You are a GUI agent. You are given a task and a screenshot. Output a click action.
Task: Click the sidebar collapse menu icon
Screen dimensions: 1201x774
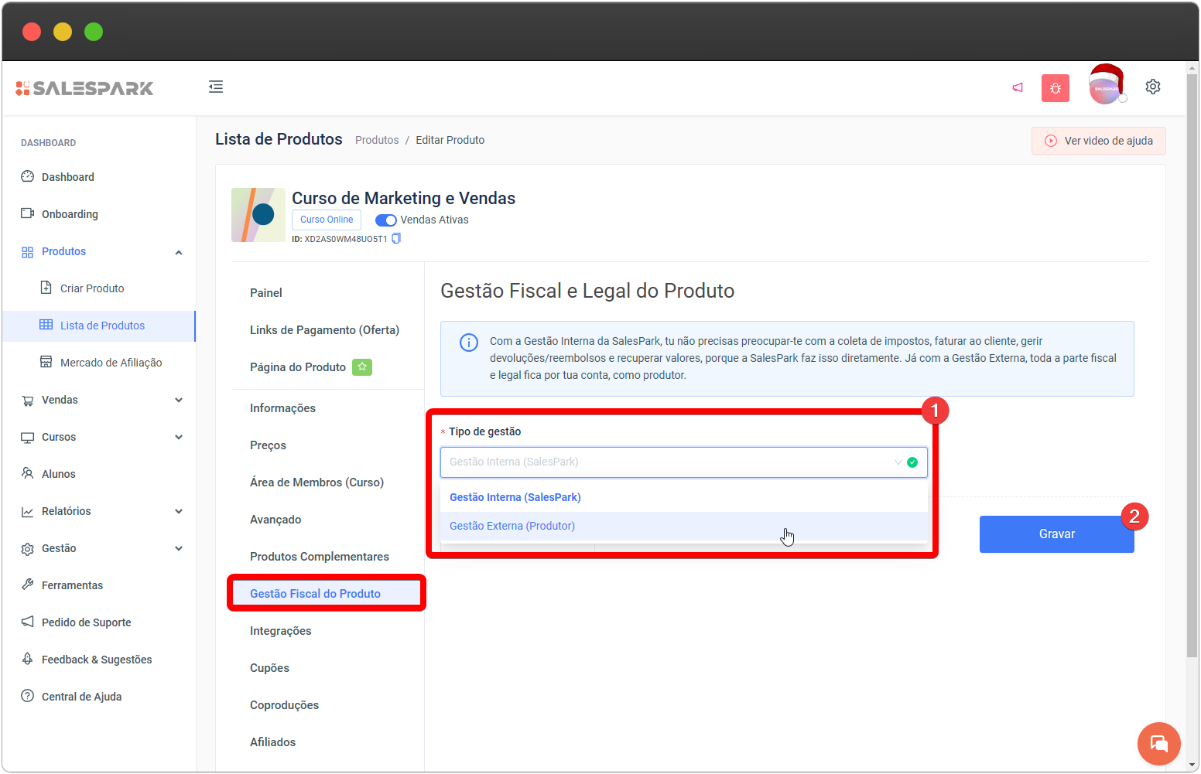216,87
